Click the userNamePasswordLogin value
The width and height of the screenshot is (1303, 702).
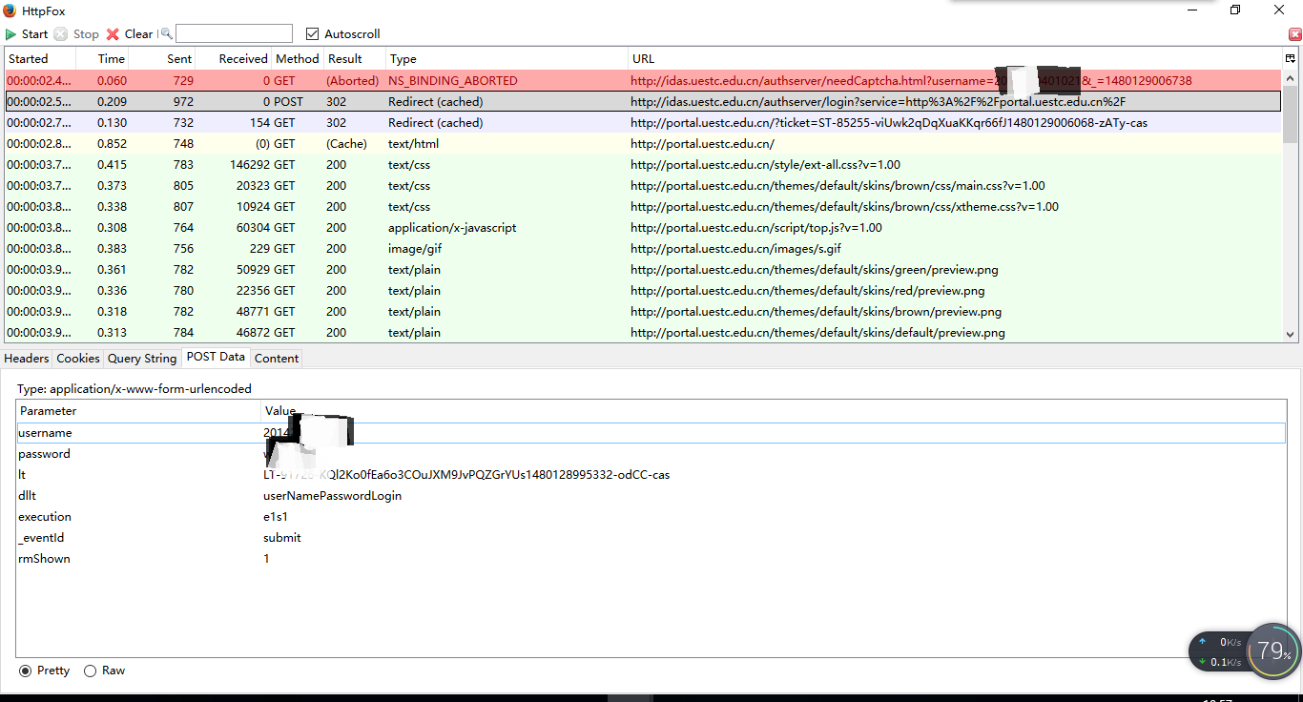332,496
